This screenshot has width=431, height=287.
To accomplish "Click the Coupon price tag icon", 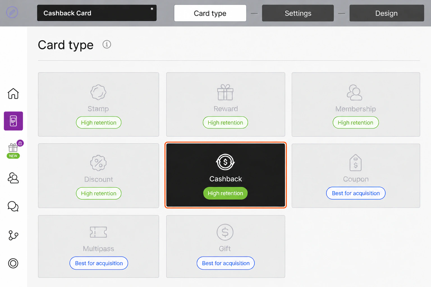I will [x=356, y=163].
